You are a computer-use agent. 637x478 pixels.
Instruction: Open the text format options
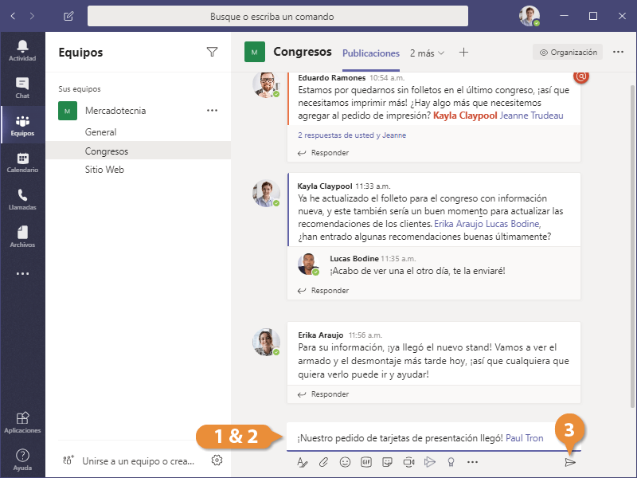point(302,461)
